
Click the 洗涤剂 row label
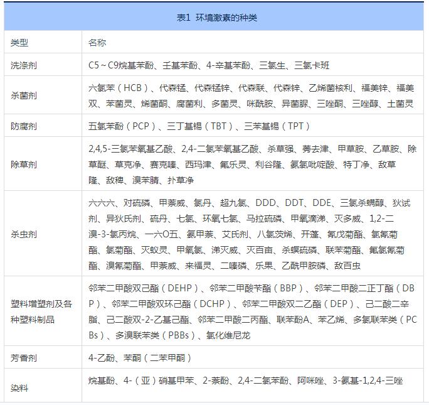(24, 65)
